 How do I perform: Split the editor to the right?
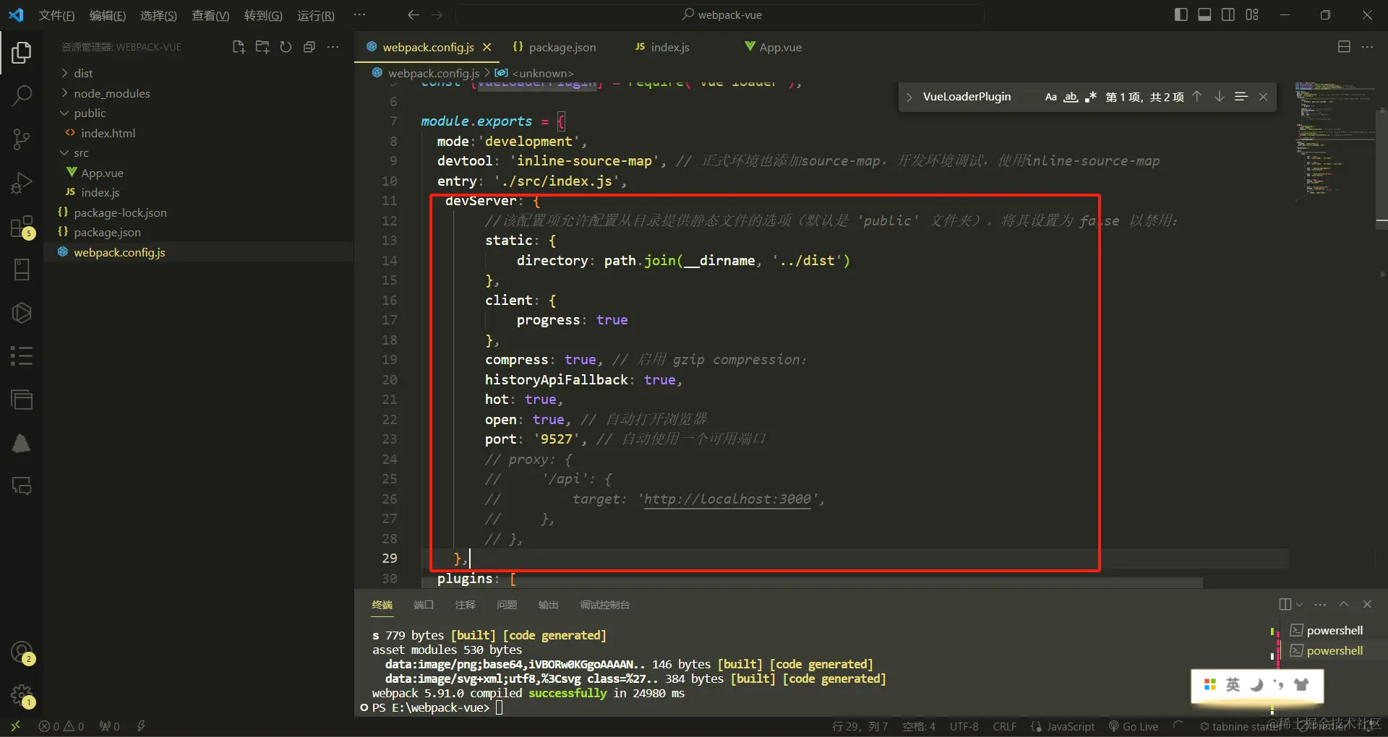1344,47
